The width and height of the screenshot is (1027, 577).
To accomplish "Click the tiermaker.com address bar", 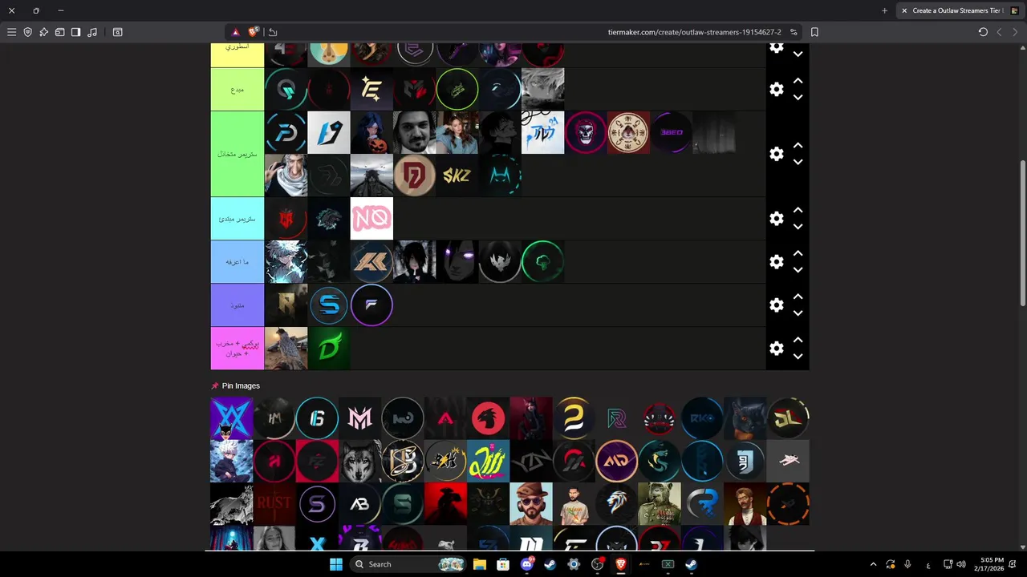I will tap(694, 32).
